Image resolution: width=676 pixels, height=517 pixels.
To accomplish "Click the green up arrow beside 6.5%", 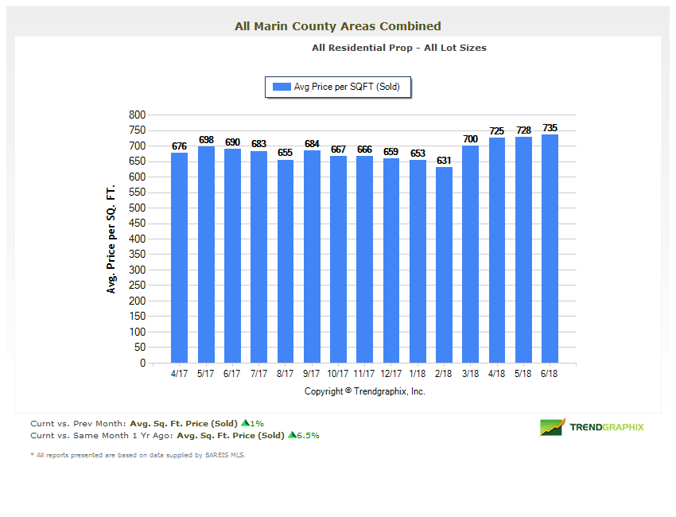I will point(293,435).
